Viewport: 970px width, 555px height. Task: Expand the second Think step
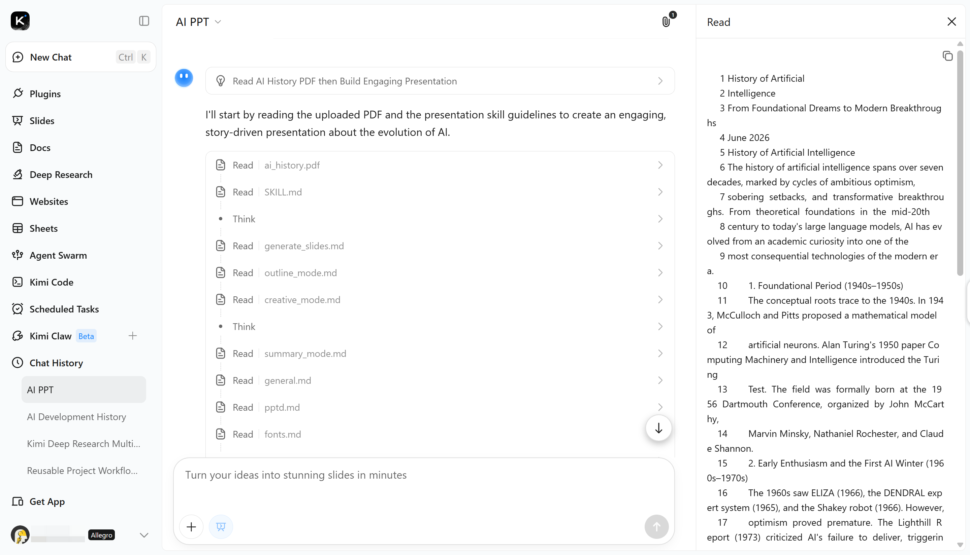pyautogui.click(x=440, y=327)
